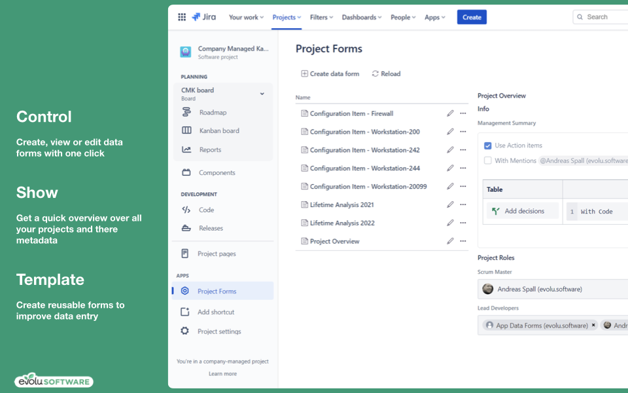
Task: Click the Jira app grid icon
Action: coord(181,17)
